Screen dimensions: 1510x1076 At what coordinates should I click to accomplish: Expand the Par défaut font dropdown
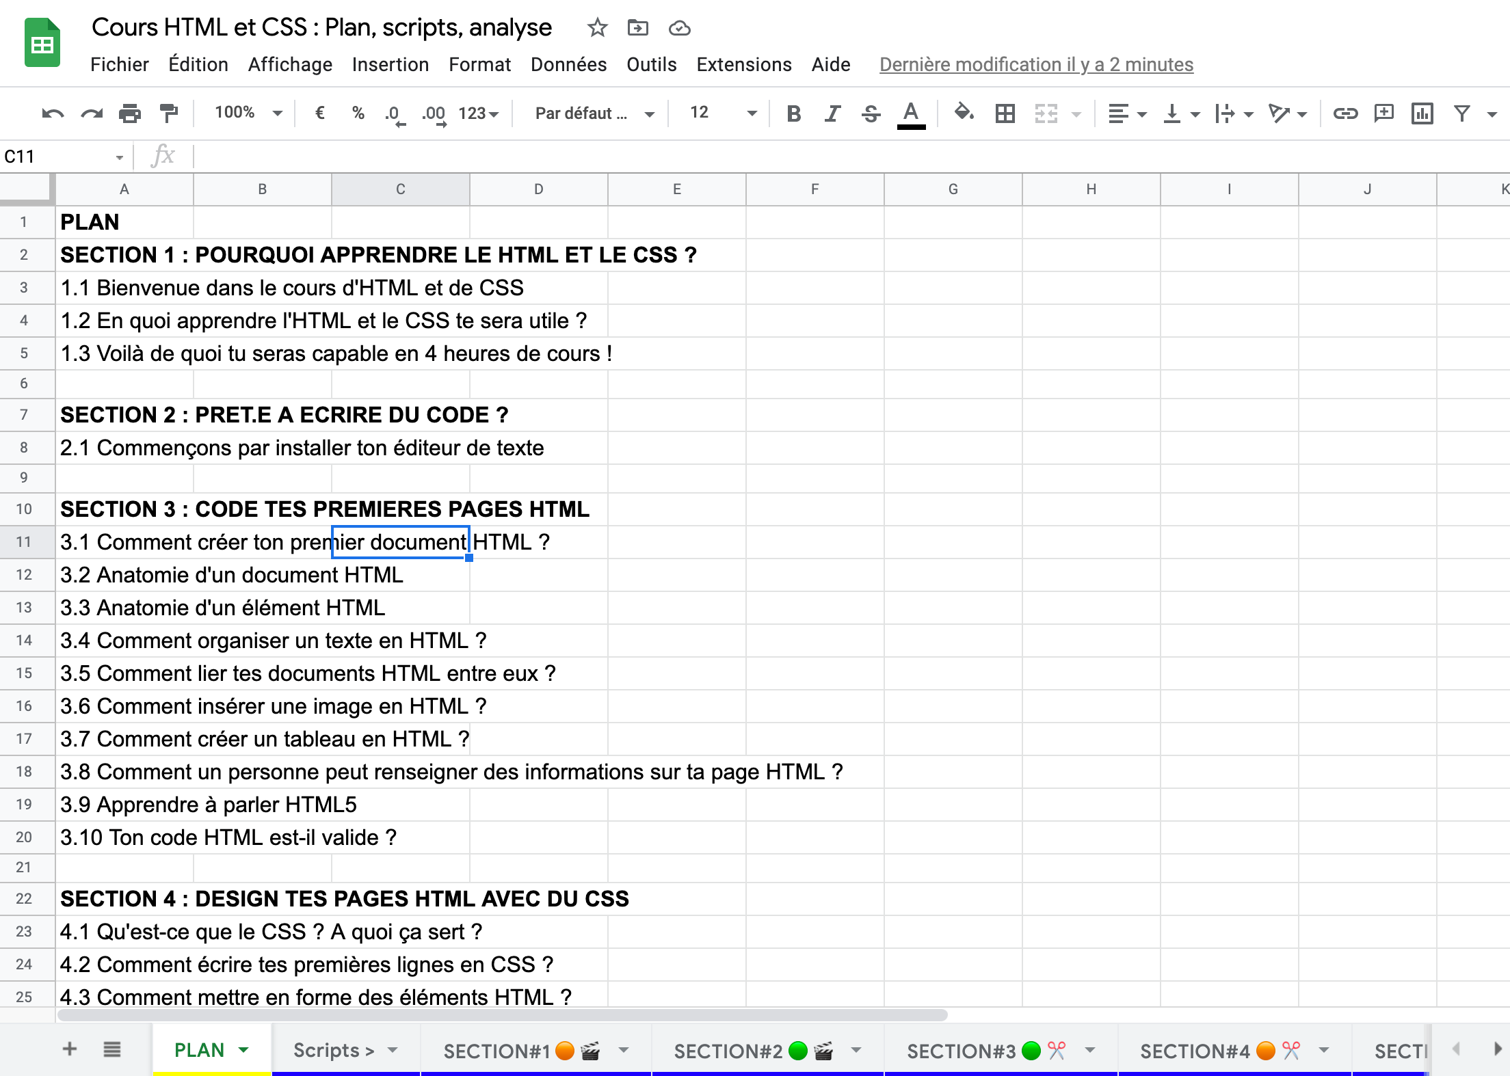tap(594, 113)
